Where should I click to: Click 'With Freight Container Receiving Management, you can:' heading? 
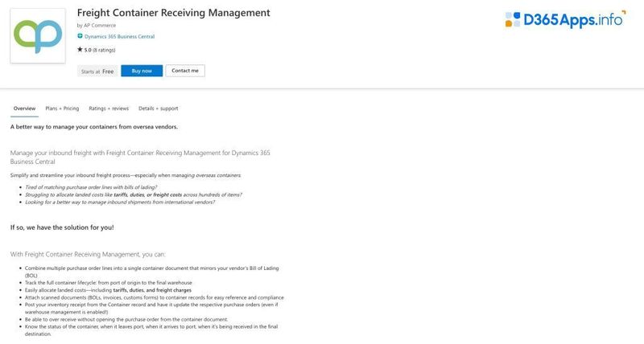pyautogui.click(x=88, y=254)
